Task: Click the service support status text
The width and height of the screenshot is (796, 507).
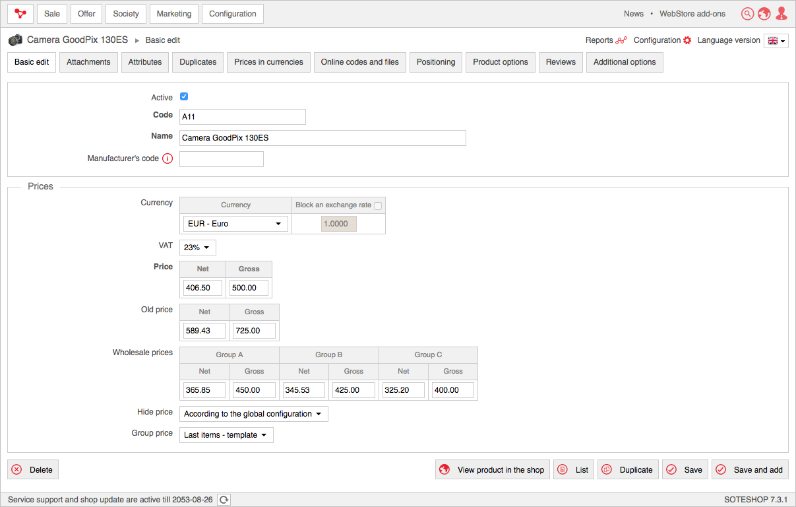Action: (x=110, y=500)
